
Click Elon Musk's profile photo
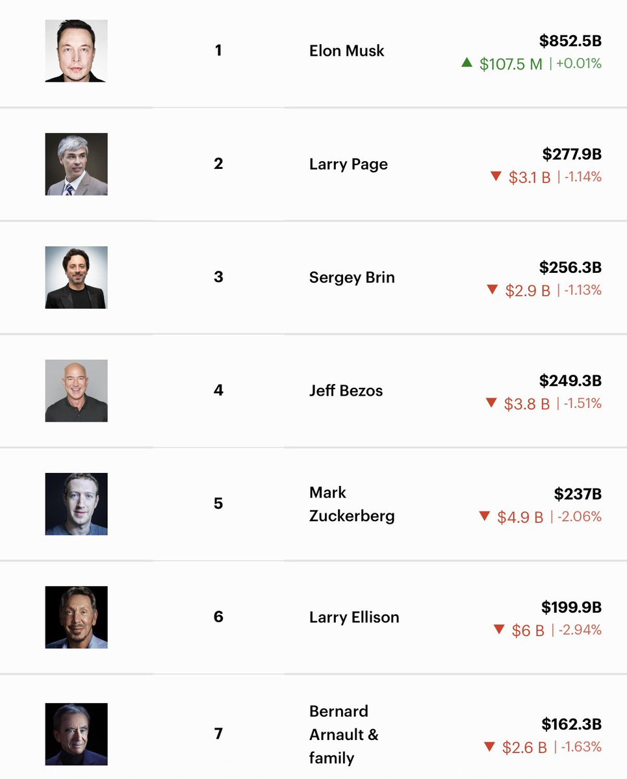(x=76, y=51)
